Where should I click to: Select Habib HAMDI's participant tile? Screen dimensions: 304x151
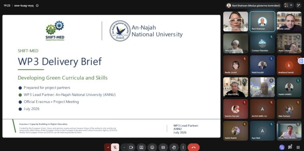coord(289,87)
